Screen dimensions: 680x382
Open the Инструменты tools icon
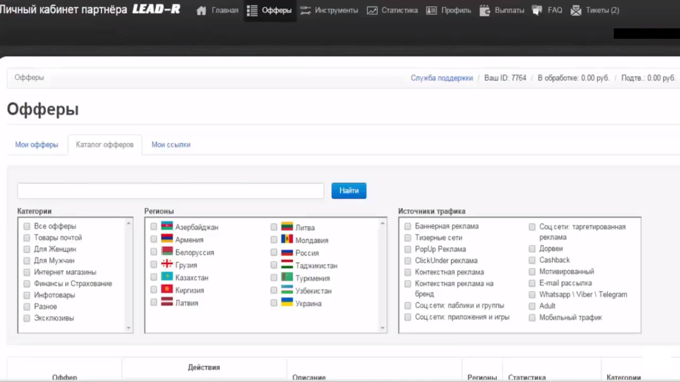pyautogui.click(x=305, y=10)
